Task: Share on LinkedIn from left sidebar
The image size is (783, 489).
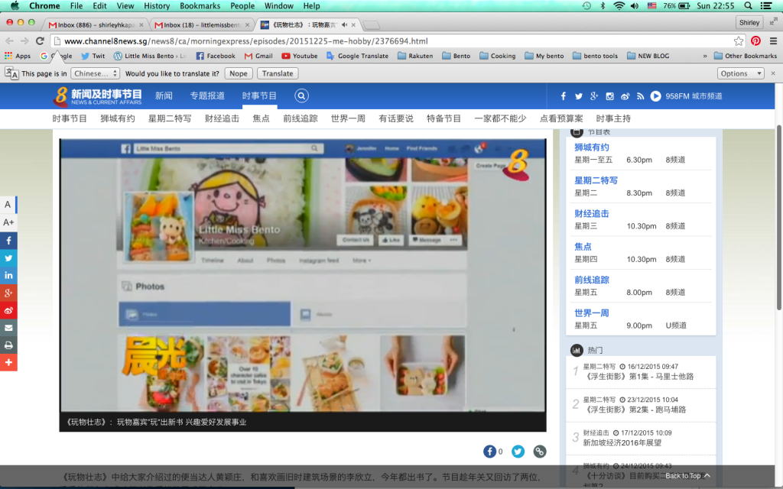Action: point(8,275)
